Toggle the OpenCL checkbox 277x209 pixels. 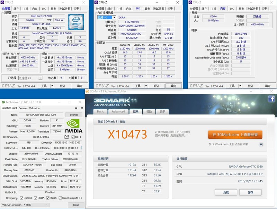pyautogui.click(x=21, y=198)
